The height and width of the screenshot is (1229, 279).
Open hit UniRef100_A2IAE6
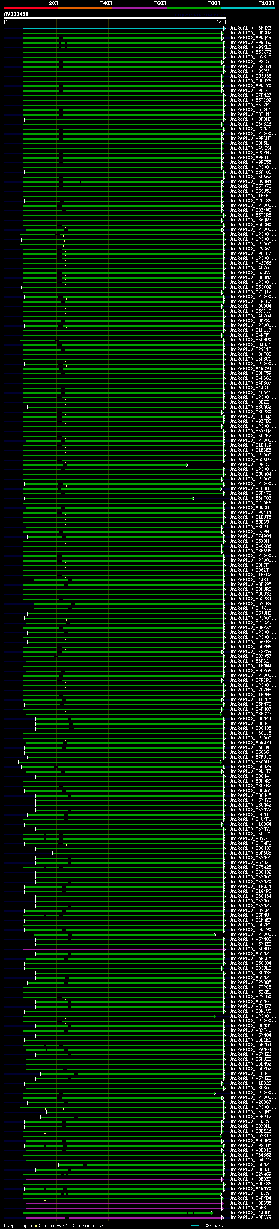(250, 503)
